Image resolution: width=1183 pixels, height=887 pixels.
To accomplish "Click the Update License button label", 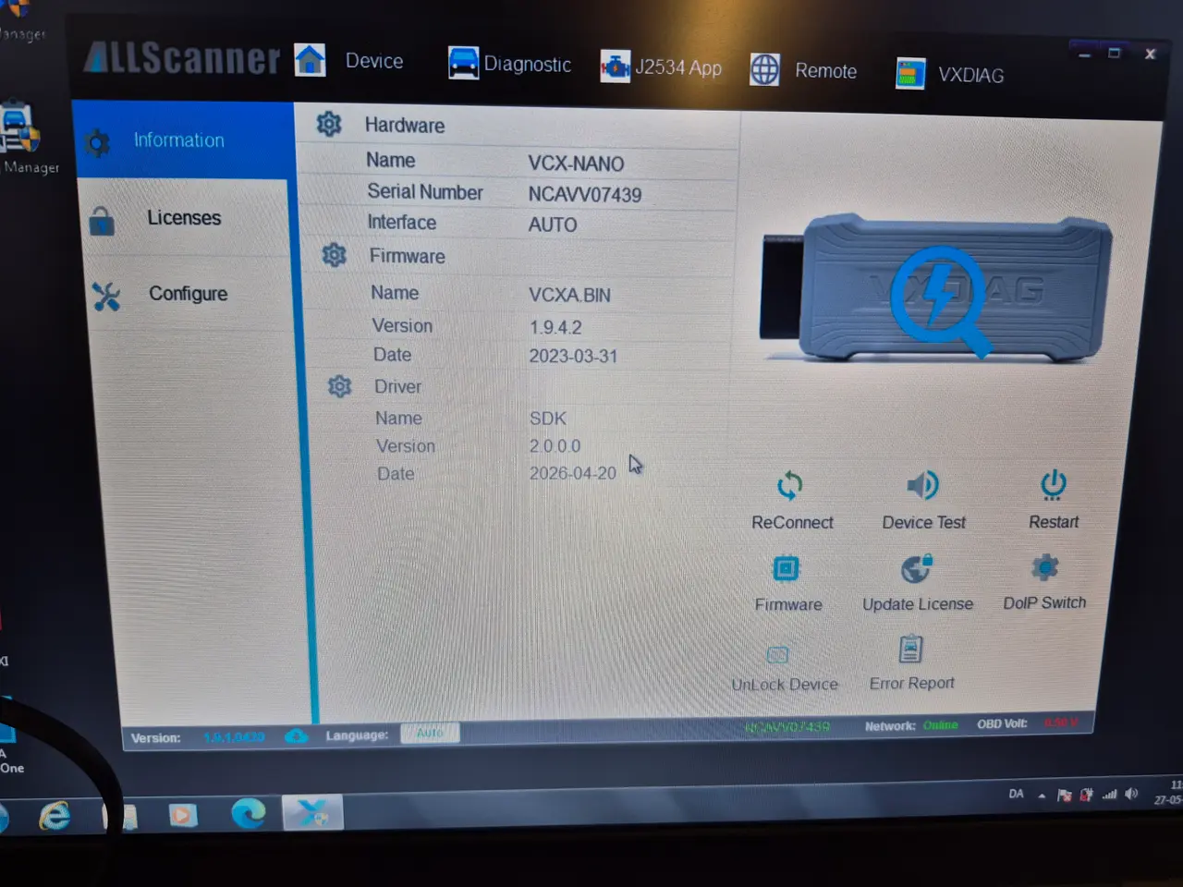I will (918, 604).
